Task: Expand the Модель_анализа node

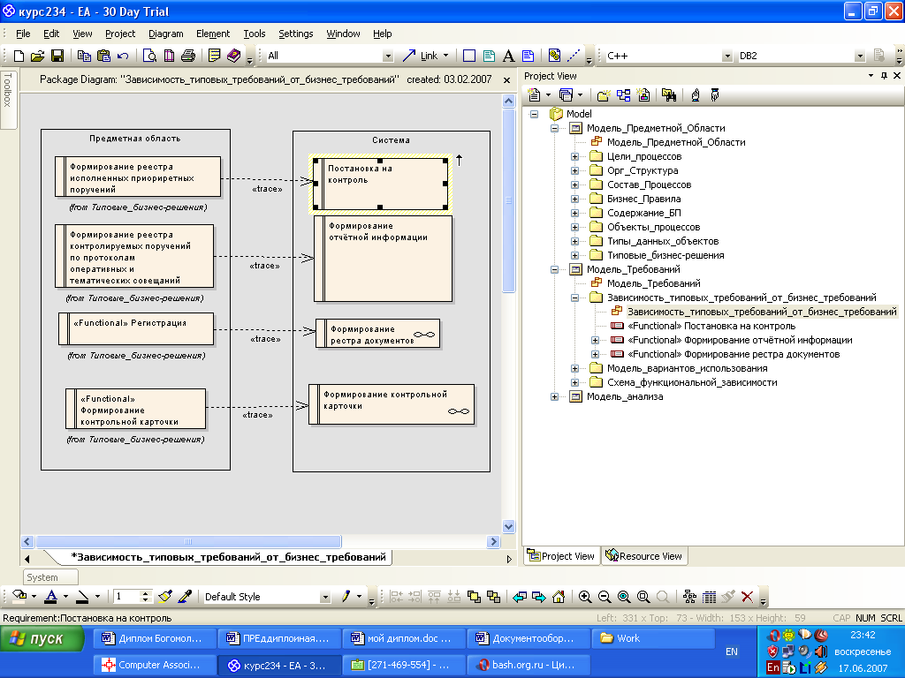Action: point(554,396)
